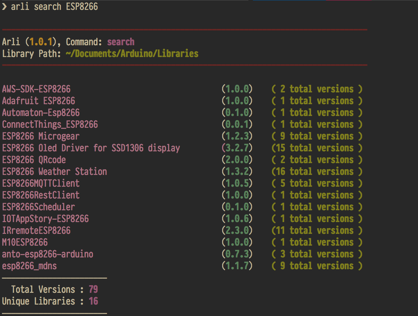Click version (3.2.7) of Oled Driver
Image resolution: width=418 pixels, height=316 pixels.
pos(237,148)
